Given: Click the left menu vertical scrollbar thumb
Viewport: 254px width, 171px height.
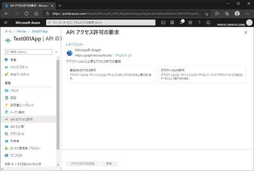Looking at the screenshot, I should click(58, 105).
